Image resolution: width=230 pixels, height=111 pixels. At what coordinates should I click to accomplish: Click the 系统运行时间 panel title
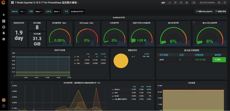(19, 23)
